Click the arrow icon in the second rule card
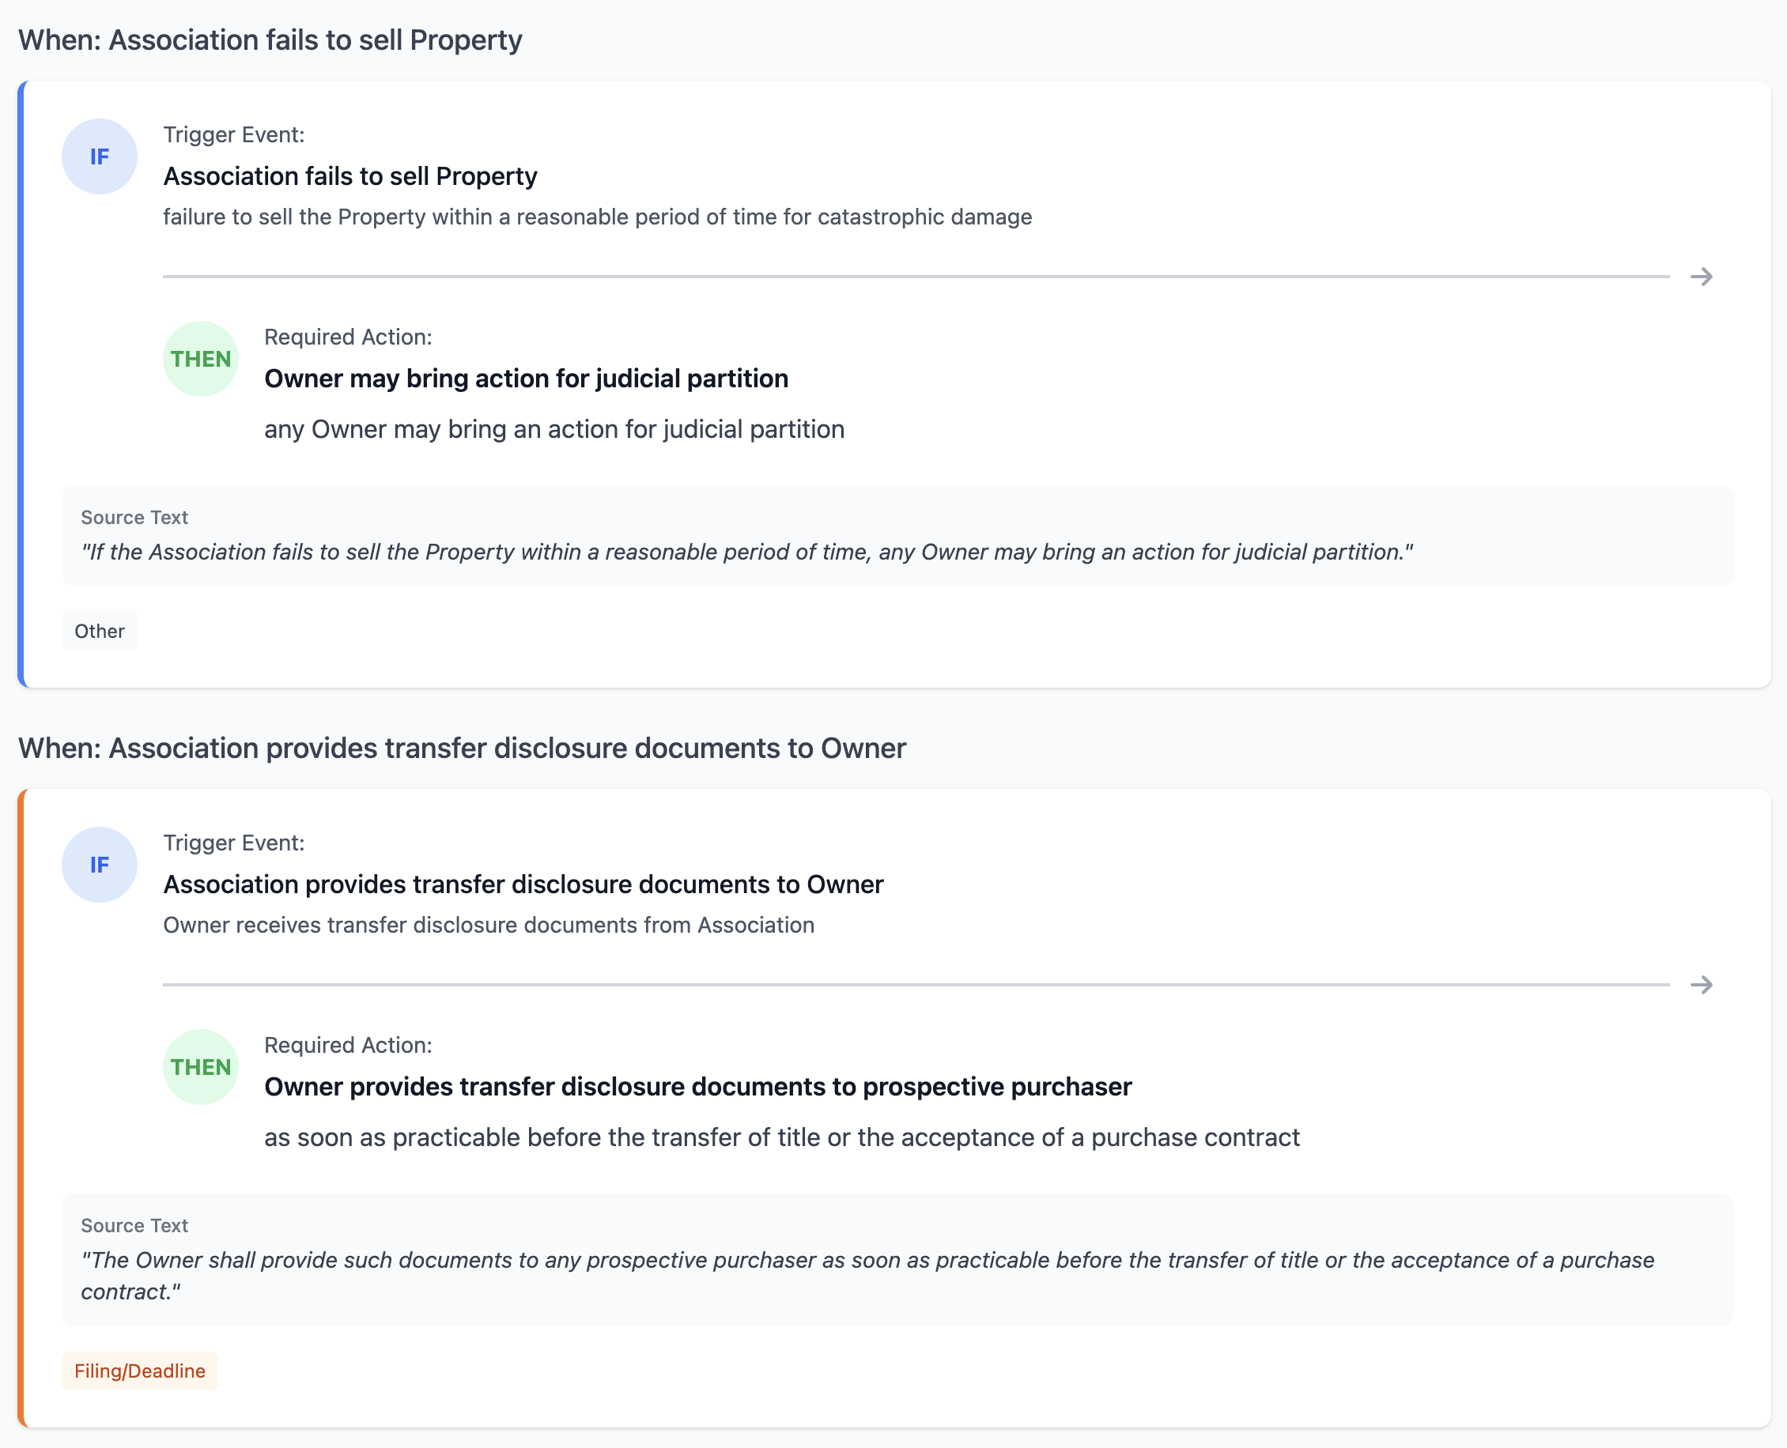 tap(1700, 985)
